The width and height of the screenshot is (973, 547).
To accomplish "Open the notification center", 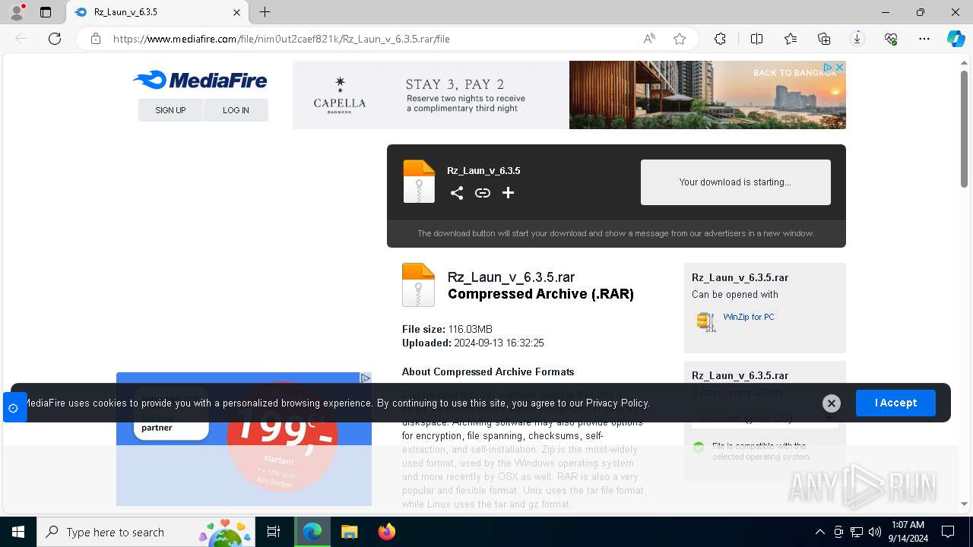I will 948,532.
